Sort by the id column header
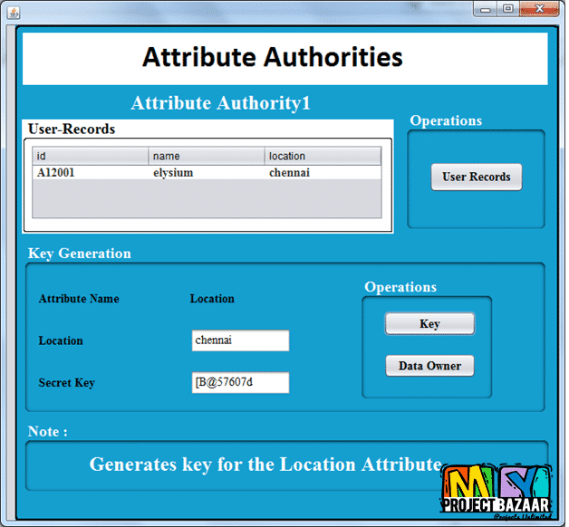 pos(91,157)
